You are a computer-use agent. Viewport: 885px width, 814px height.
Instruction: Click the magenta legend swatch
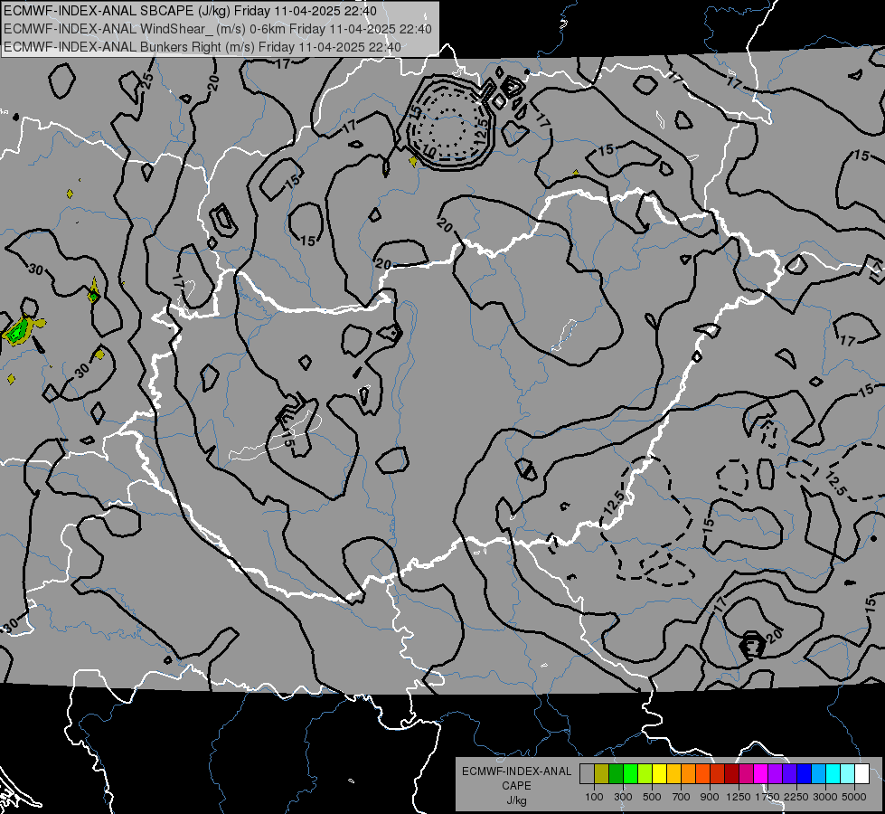[761, 773]
